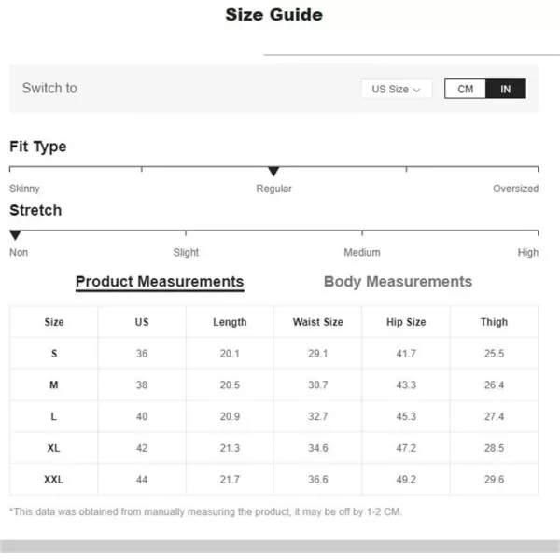Open the Product Measurements tab
Image resolution: width=560 pixels, height=560 pixels.
click(x=160, y=282)
